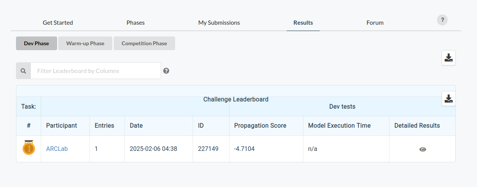Screen dimensions: 477x187
Task: Click the search magnifier icon
Action: point(23,71)
